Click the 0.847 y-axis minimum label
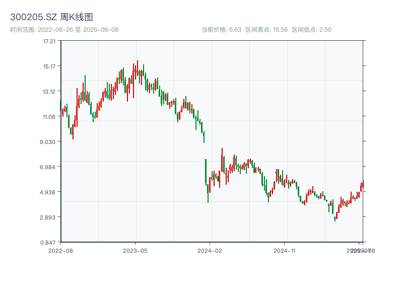Screen dimensions: 403x302 pyautogui.click(x=49, y=242)
